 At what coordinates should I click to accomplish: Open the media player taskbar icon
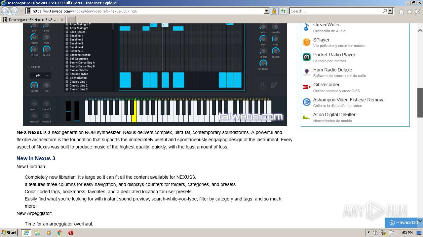click(49, 233)
